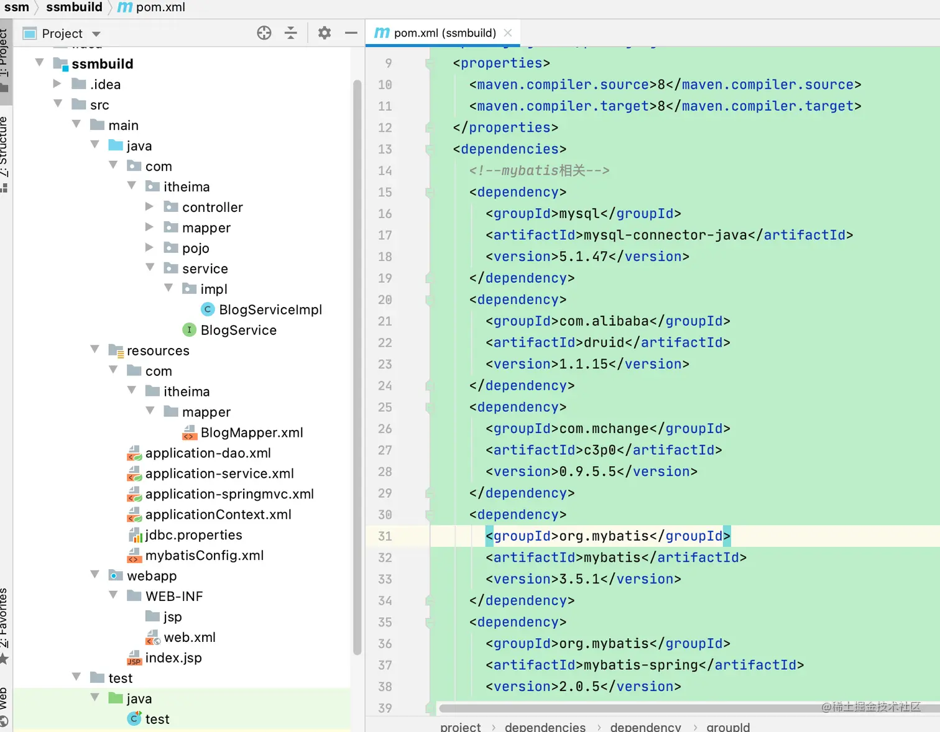Click the applicationContext.xml file icon
This screenshot has height=732, width=940.
(x=134, y=515)
